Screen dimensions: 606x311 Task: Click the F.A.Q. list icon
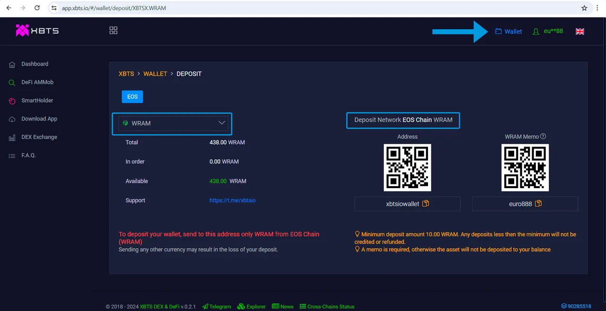(12, 156)
